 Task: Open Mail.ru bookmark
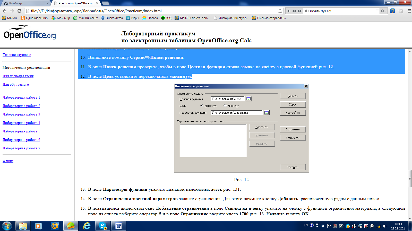click(x=9, y=18)
